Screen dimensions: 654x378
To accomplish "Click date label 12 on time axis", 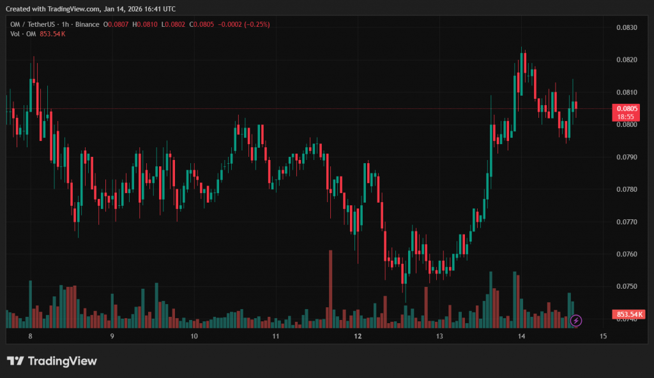I will tap(358, 336).
